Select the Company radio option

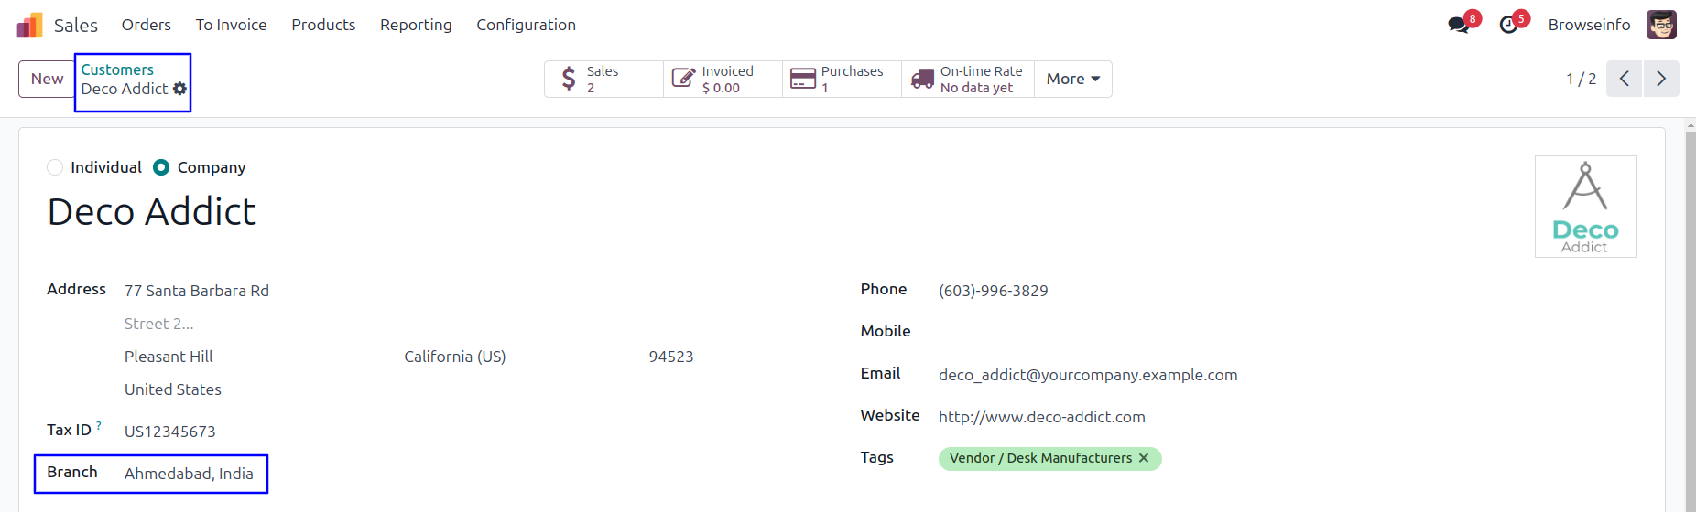point(161,167)
